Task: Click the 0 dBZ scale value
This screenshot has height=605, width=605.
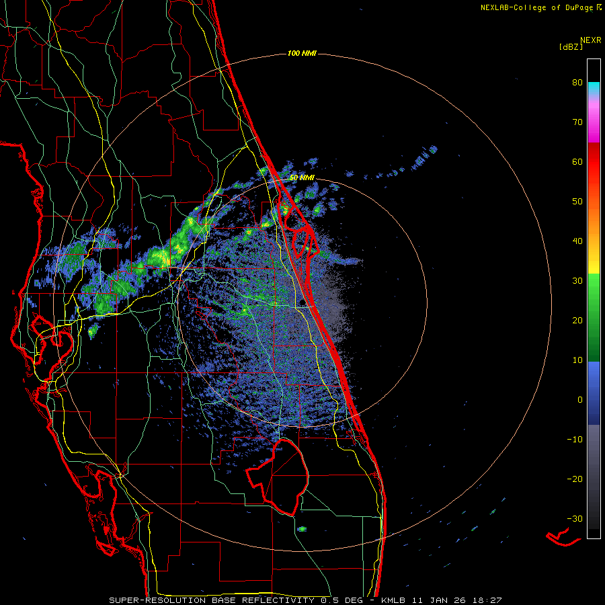Action: click(580, 400)
